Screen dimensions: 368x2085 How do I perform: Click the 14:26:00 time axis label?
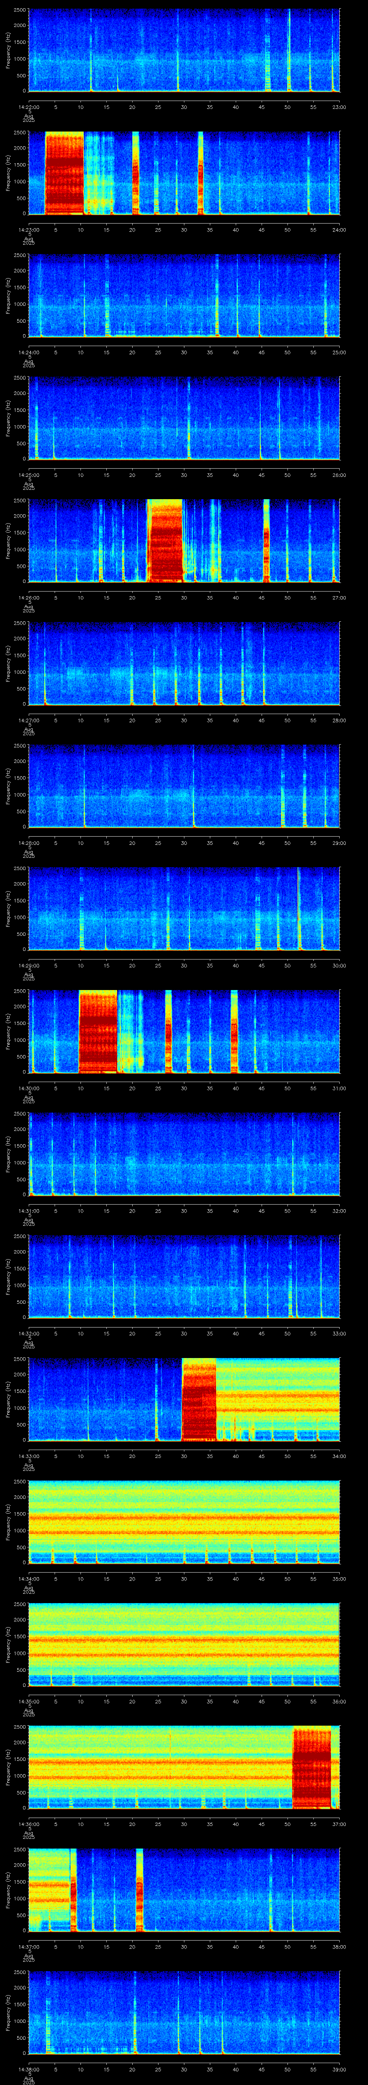[x=28, y=597]
